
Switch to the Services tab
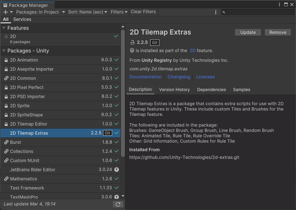(x=22, y=19)
